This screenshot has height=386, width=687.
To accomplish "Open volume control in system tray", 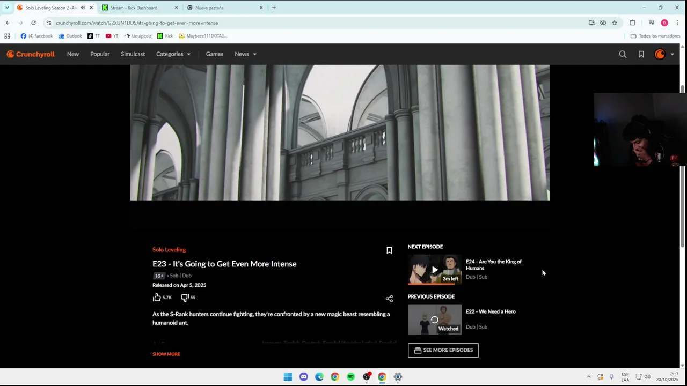I will 647,377.
